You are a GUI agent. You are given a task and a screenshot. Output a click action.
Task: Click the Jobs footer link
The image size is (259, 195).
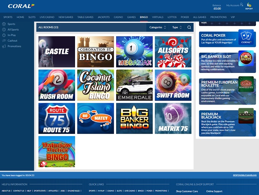click(x=62, y=191)
